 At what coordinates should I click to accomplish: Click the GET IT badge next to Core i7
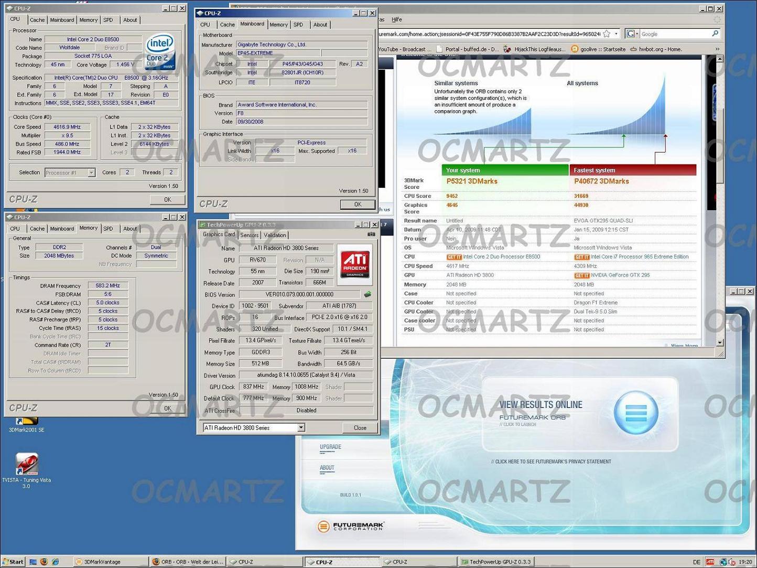[582, 257]
